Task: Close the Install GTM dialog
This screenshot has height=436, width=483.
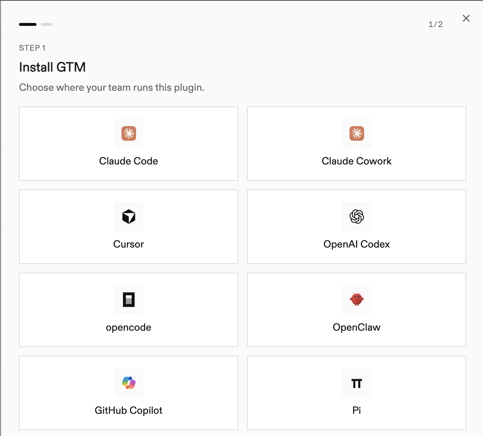Action: (x=466, y=18)
